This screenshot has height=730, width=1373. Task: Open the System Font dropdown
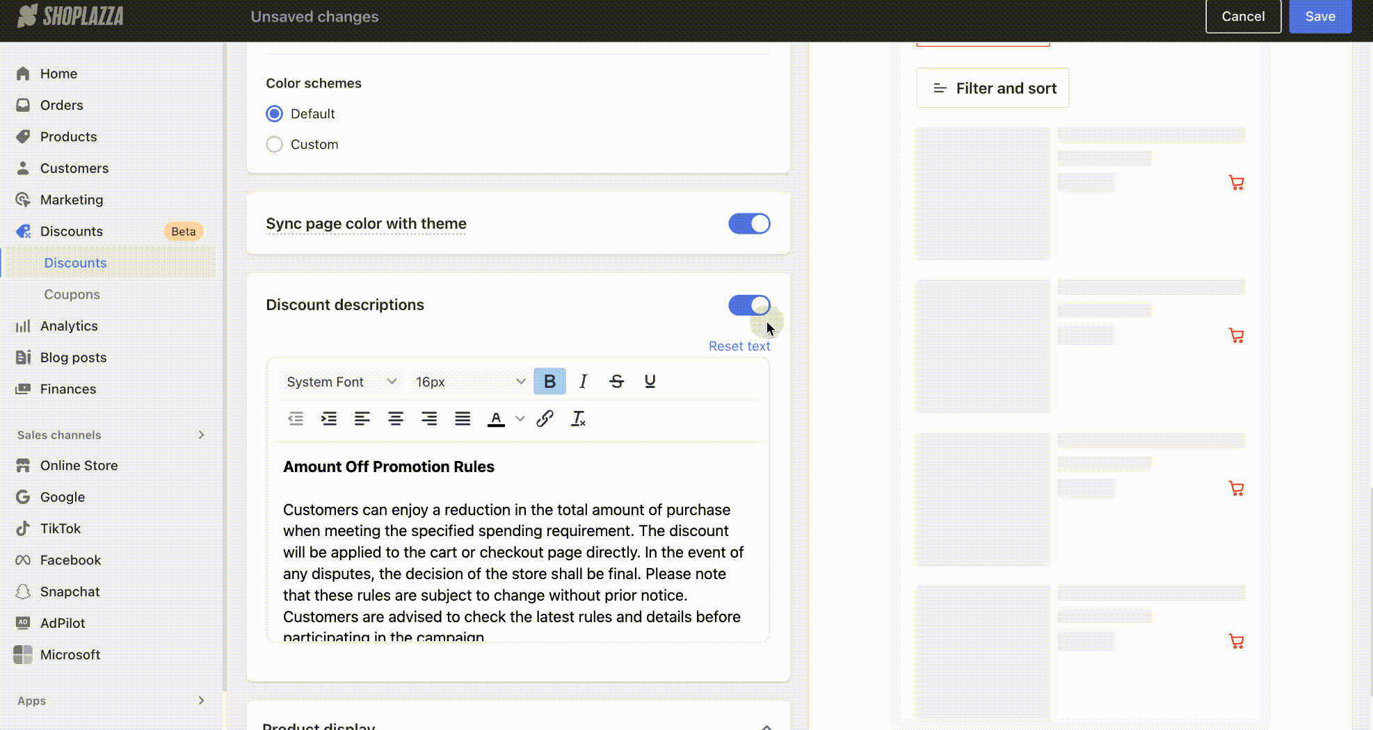(x=341, y=382)
